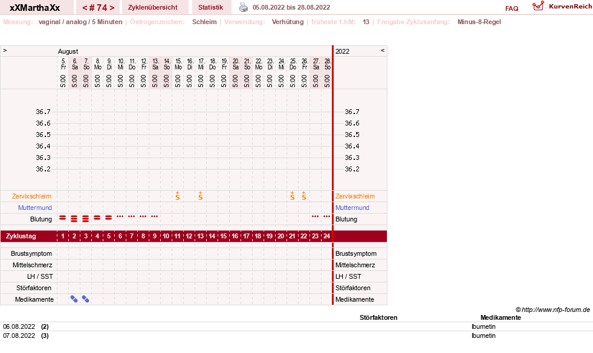Click spotting dots on cycle day 24
This screenshot has width=593, height=353.
327,217
